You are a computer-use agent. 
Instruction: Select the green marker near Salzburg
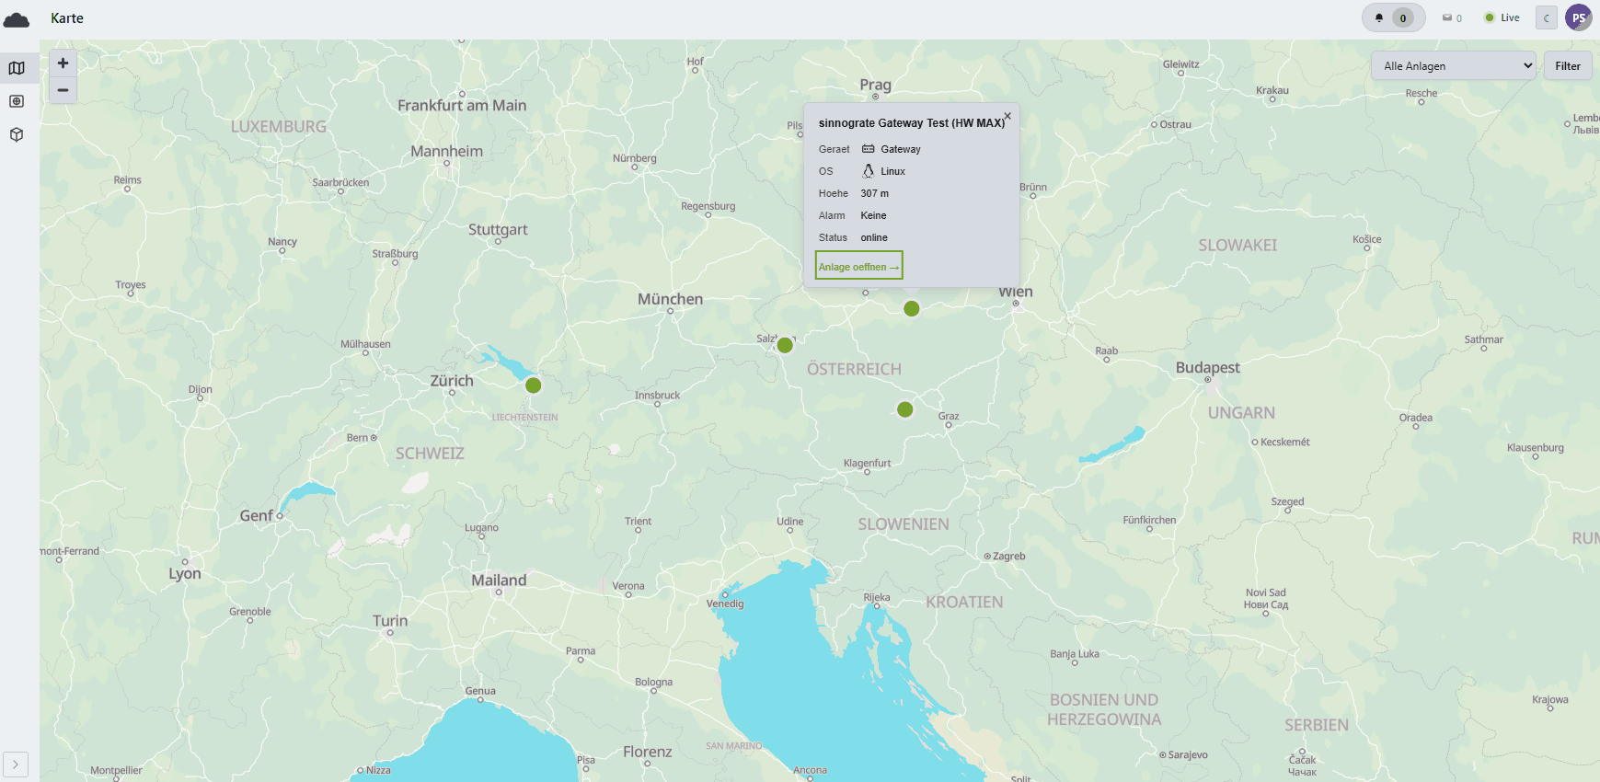coord(785,345)
